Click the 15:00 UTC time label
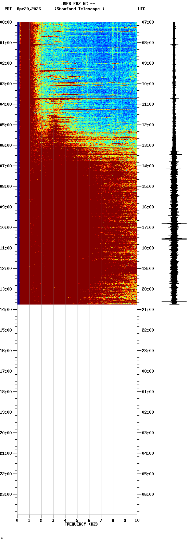Image resolution: width=189 pixels, height=542 pixels. [x=148, y=186]
